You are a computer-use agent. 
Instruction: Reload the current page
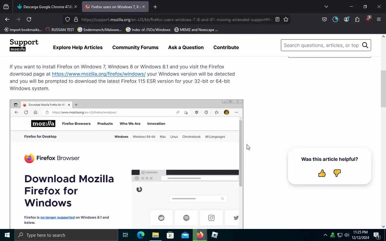[x=29, y=19]
